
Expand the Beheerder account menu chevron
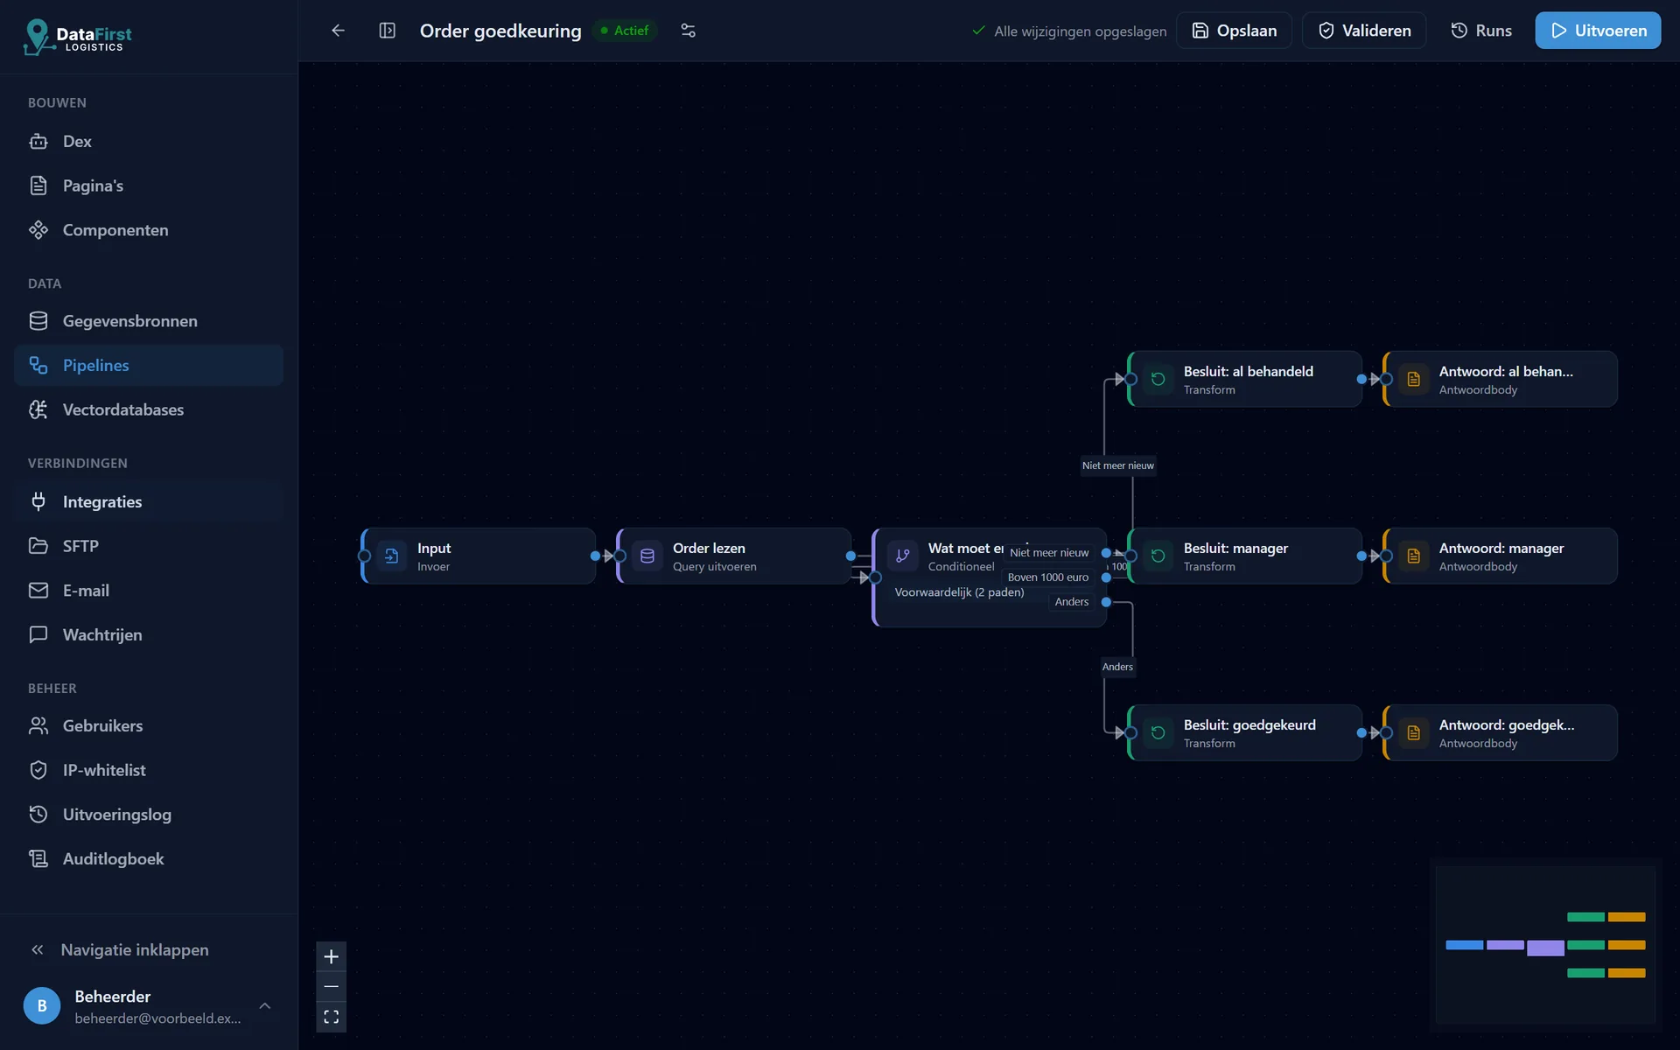[264, 1006]
